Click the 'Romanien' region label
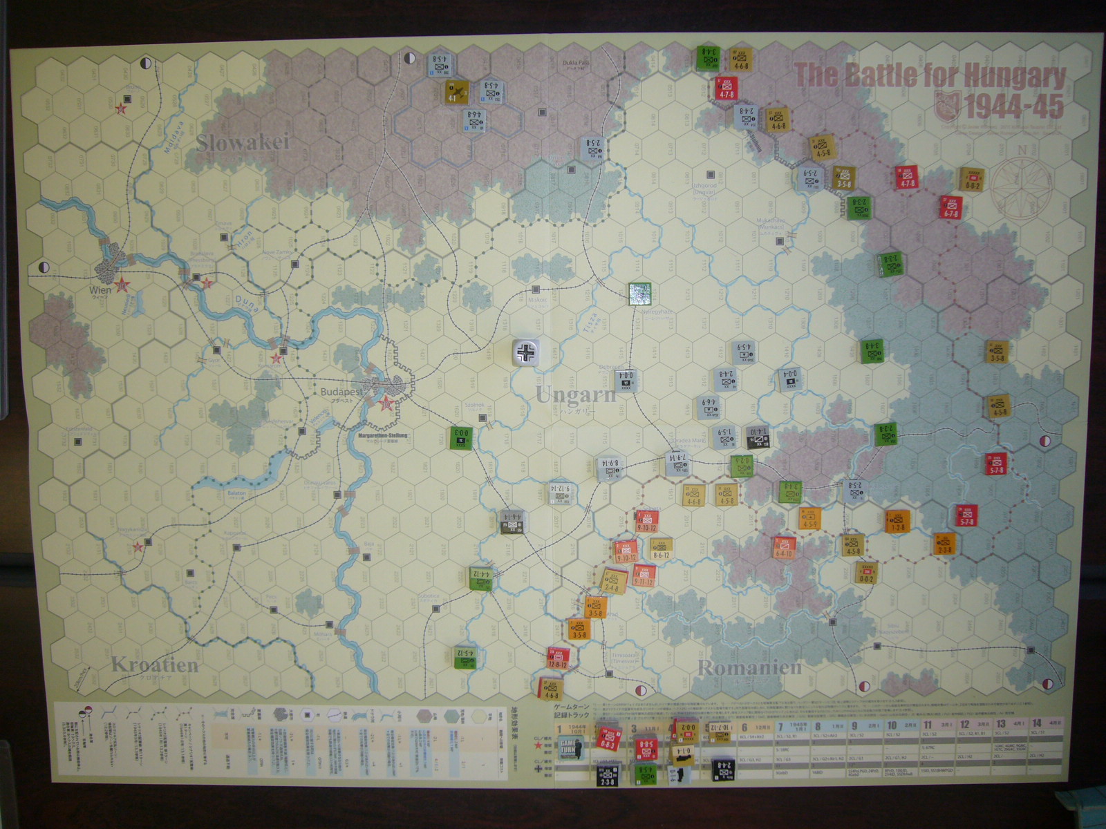The height and width of the screenshot is (829, 1106). (750, 667)
